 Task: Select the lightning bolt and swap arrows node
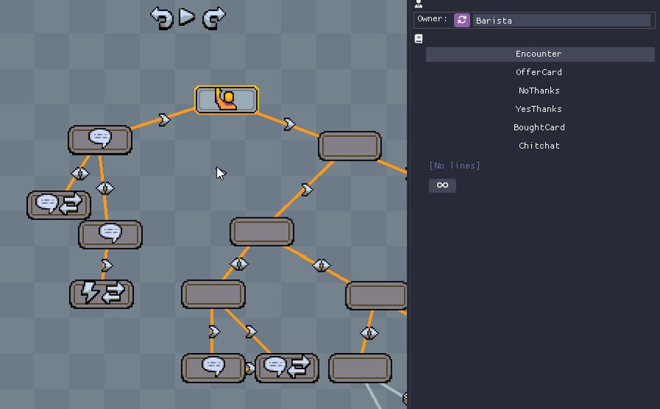coord(102,293)
